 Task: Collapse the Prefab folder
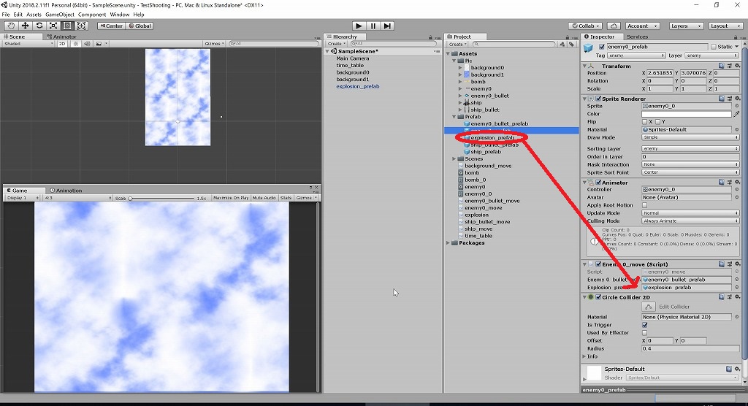(x=454, y=116)
